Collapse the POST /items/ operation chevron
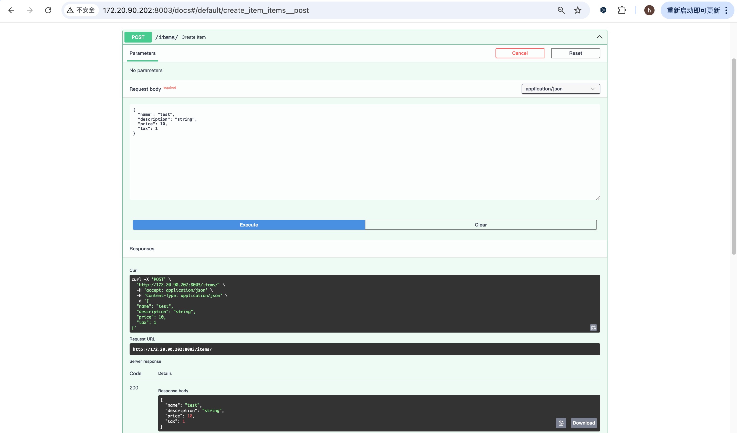This screenshot has width=737, height=433. tap(599, 37)
